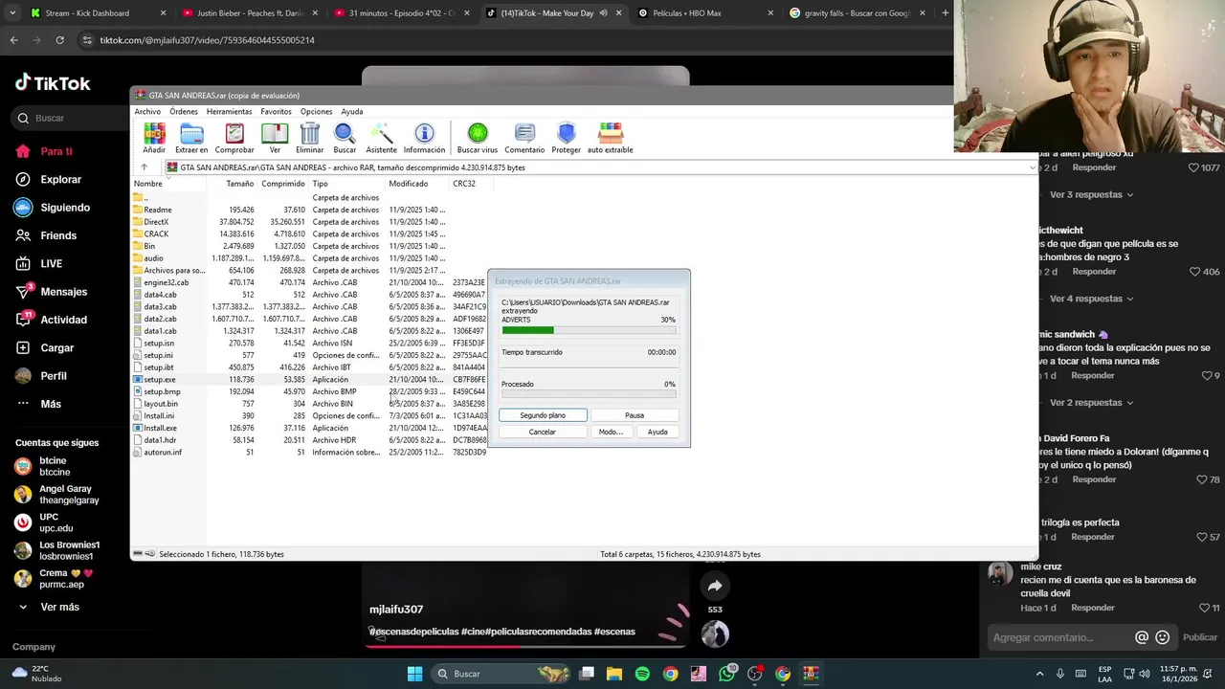This screenshot has width=1225, height=689.
Task: Click the Cancelar button in extraction dialog
Action: 543,432
